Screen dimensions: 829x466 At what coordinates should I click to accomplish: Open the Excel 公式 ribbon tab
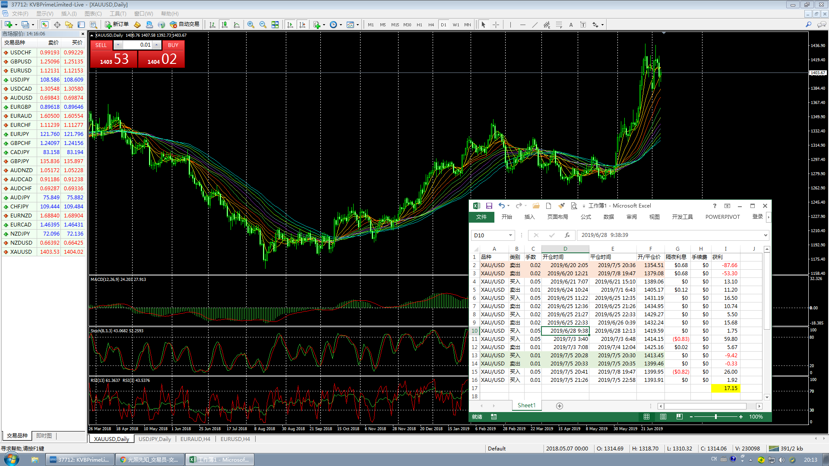585,217
